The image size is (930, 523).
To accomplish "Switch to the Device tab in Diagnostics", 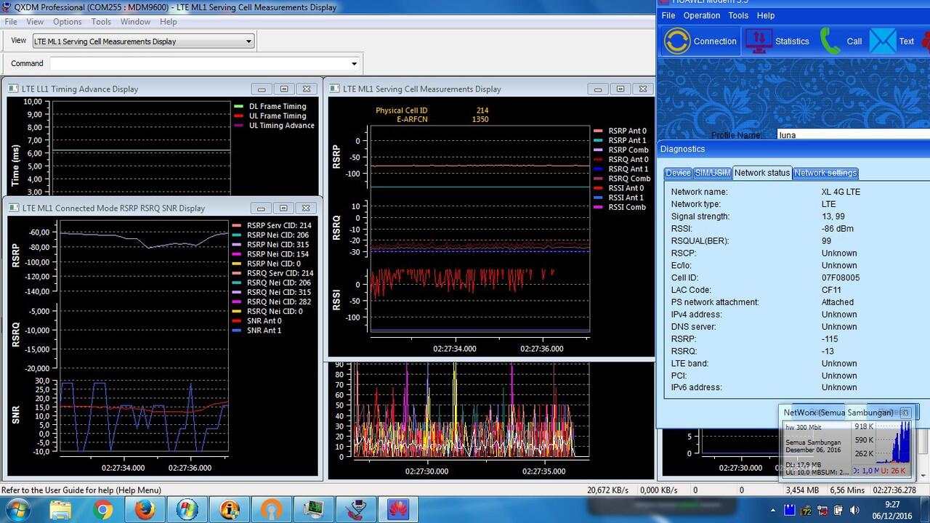I will click(678, 173).
